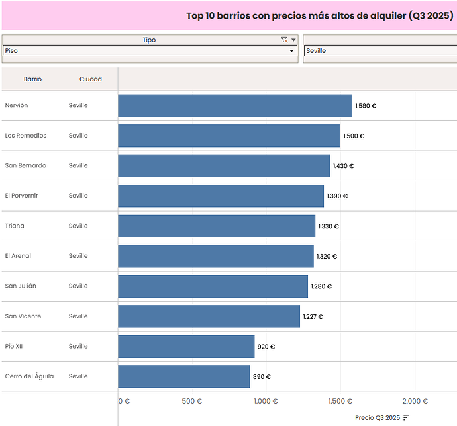Select the Los Remedios bar

229,136
